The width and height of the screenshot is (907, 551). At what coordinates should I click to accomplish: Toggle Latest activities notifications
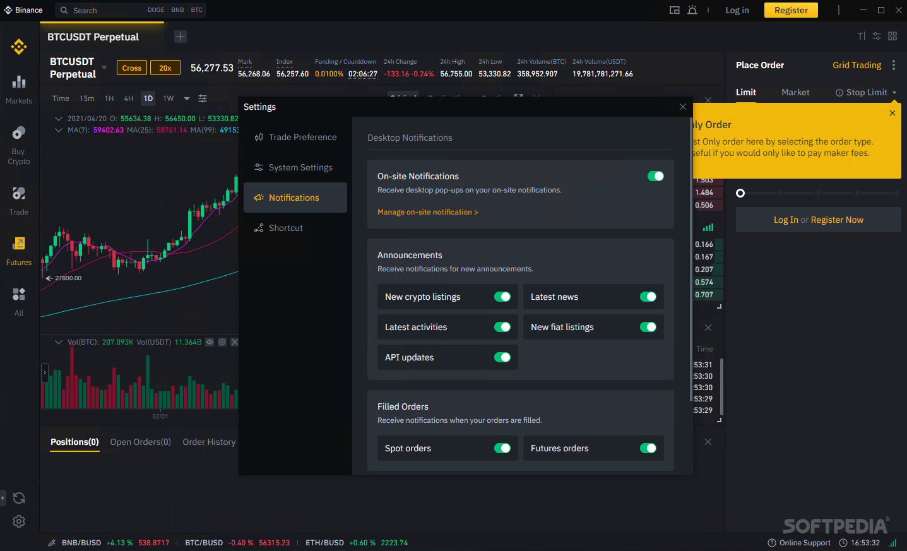[502, 327]
